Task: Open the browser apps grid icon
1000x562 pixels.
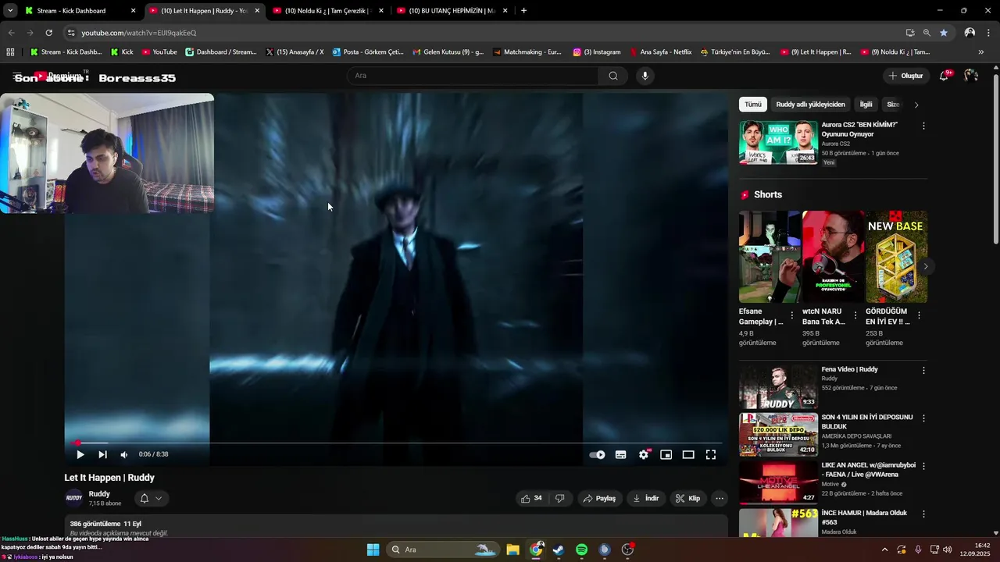Action: (10, 52)
